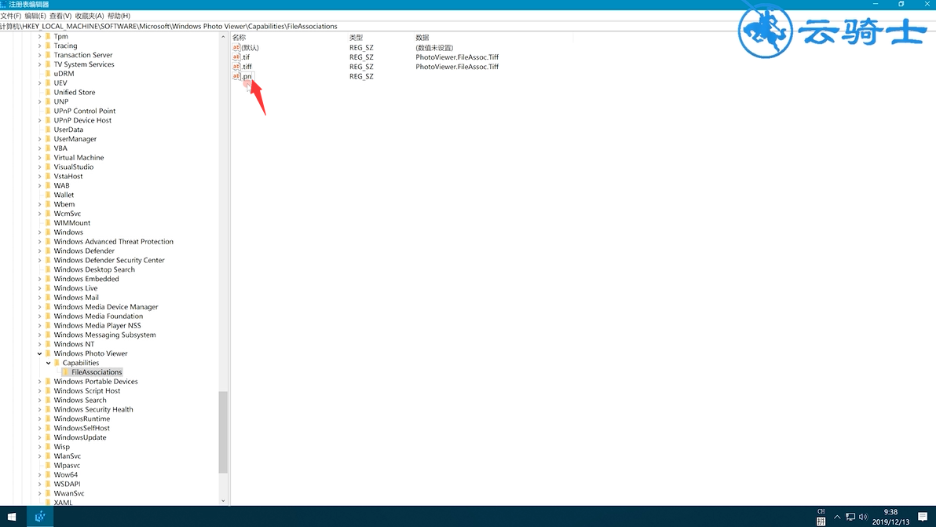Select the Tpm key
Viewport: 936px width, 527px height.
tap(61, 36)
